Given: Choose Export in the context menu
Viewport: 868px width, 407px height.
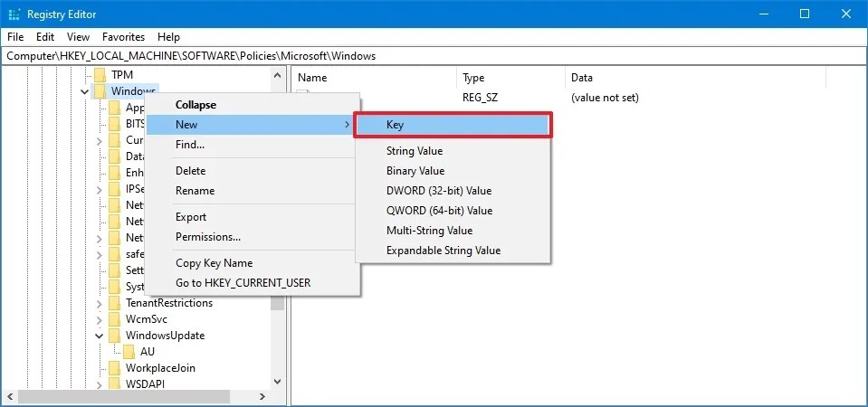Looking at the screenshot, I should tap(253, 217).
